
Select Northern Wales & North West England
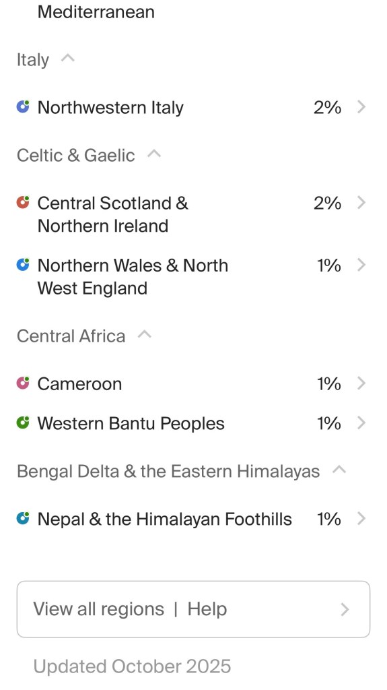click(192, 277)
